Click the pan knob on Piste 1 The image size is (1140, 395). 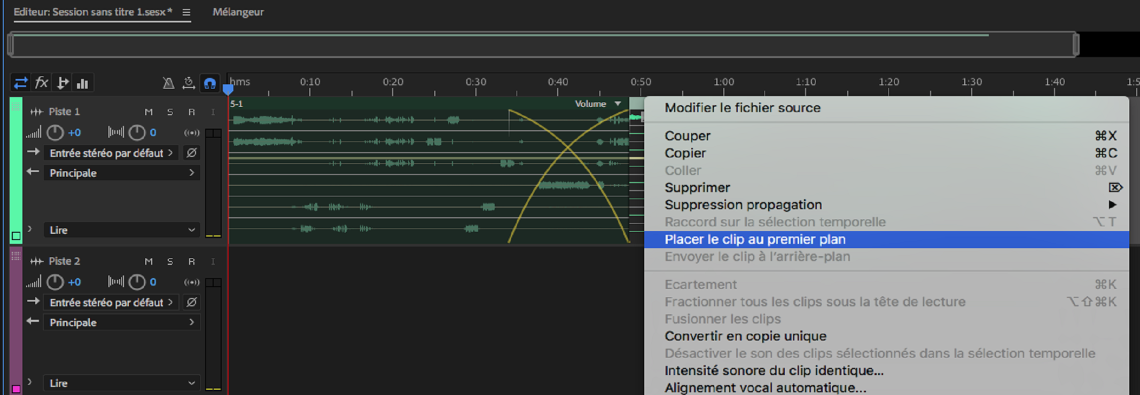point(138,132)
